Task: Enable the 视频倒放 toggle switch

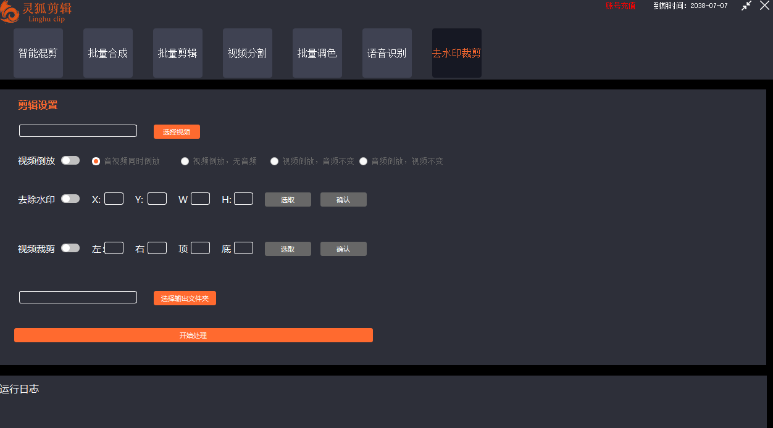Action: point(70,160)
